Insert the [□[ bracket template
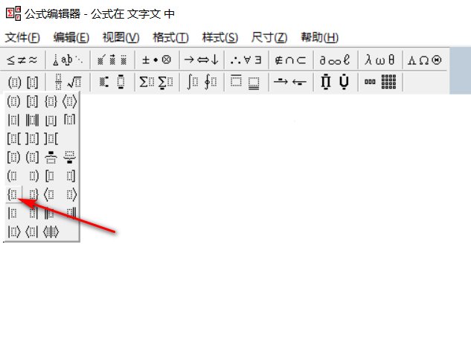471x346 pixels. click(13, 139)
